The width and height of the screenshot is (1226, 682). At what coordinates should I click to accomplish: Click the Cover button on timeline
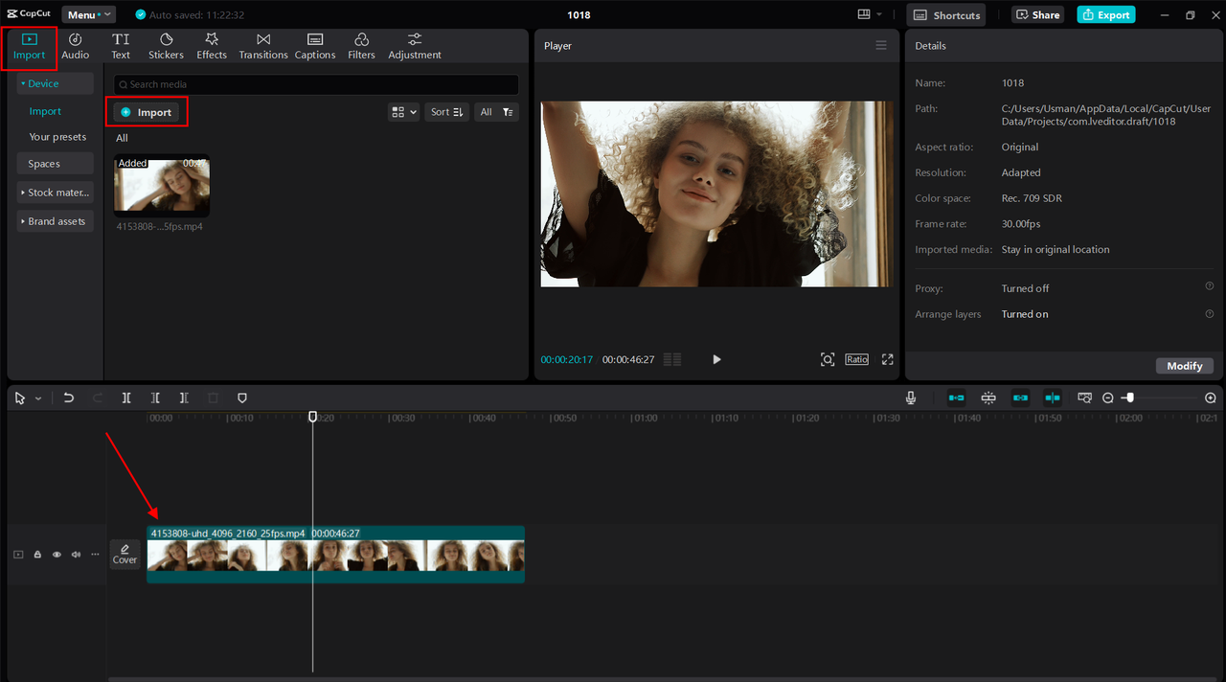(x=125, y=554)
